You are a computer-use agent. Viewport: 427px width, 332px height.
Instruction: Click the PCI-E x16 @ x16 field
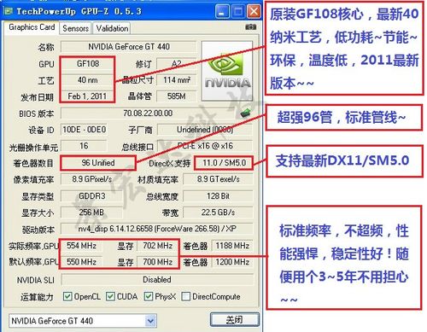coord(205,146)
